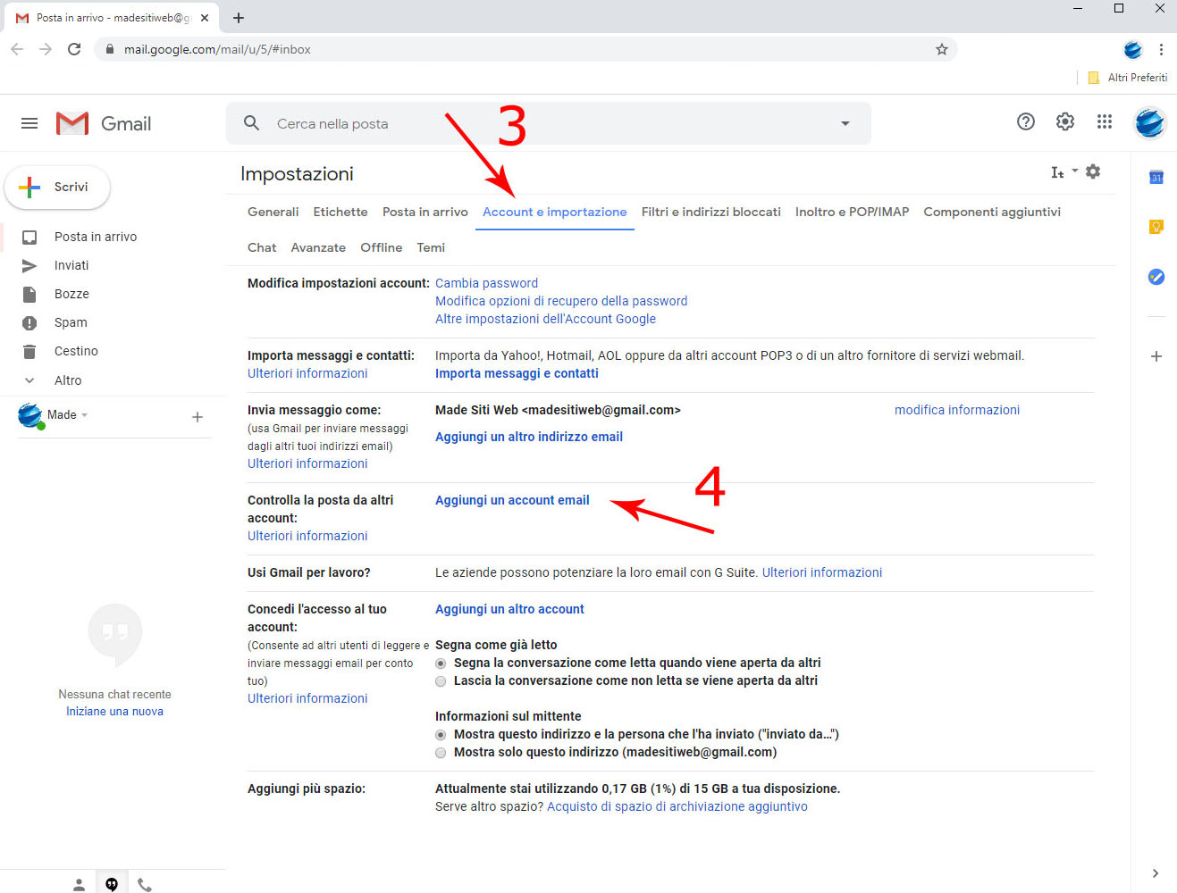Focus the 'Cerca nella posta' search field
This screenshot has height=893, width=1177.
tap(550, 123)
